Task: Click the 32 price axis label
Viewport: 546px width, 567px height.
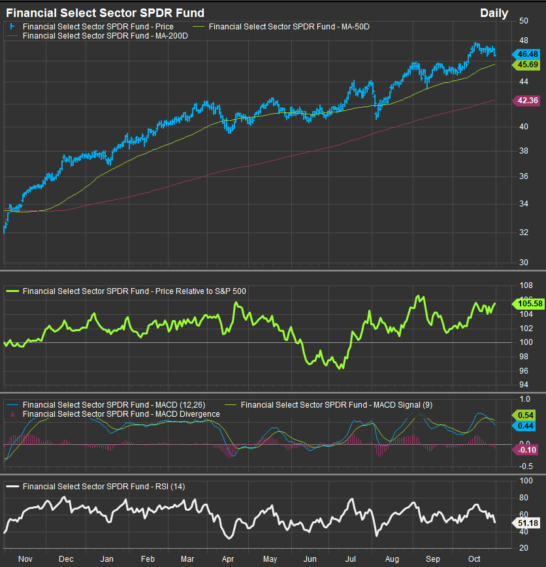Action: (524, 233)
